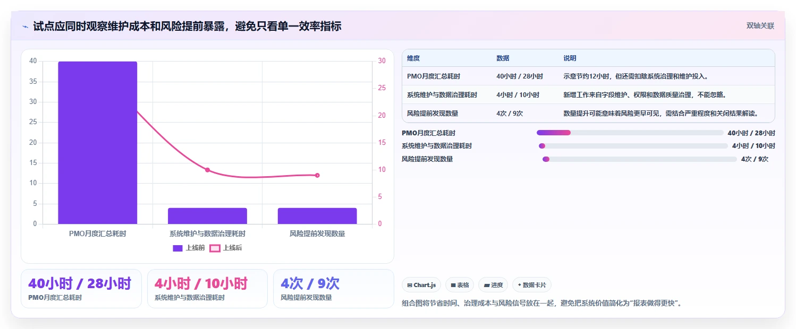Click the 系统维护与数据治理耗时 progress bar
This screenshot has width=796, height=329.
[633, 146]
